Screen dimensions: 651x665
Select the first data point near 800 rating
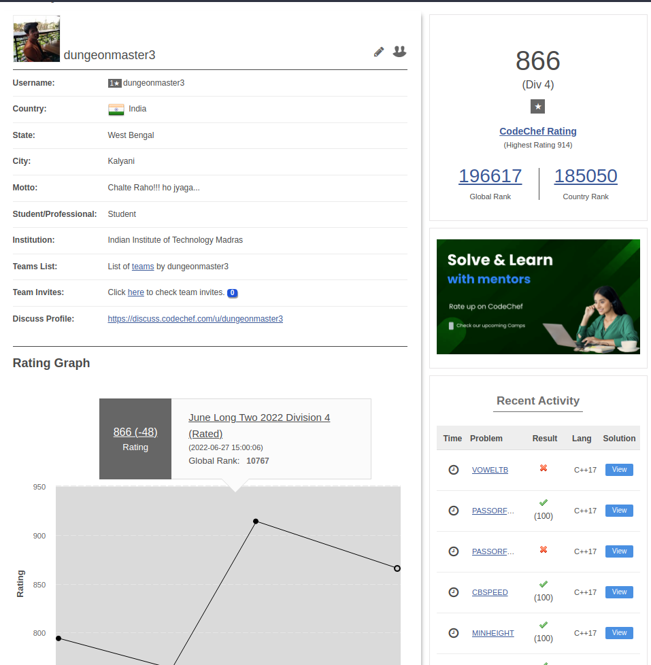click(59, 638)
